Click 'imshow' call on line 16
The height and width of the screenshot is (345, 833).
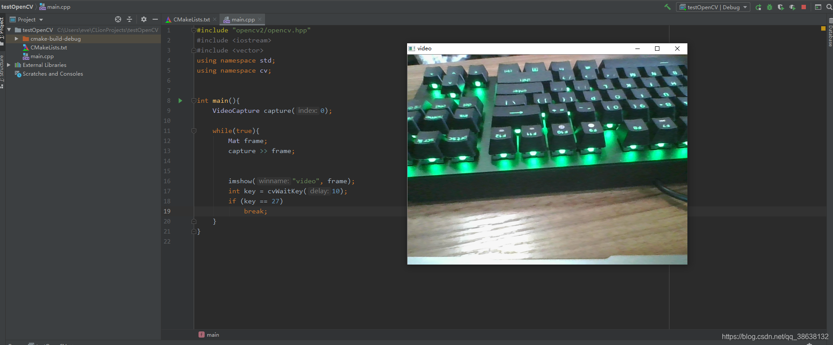240,181
